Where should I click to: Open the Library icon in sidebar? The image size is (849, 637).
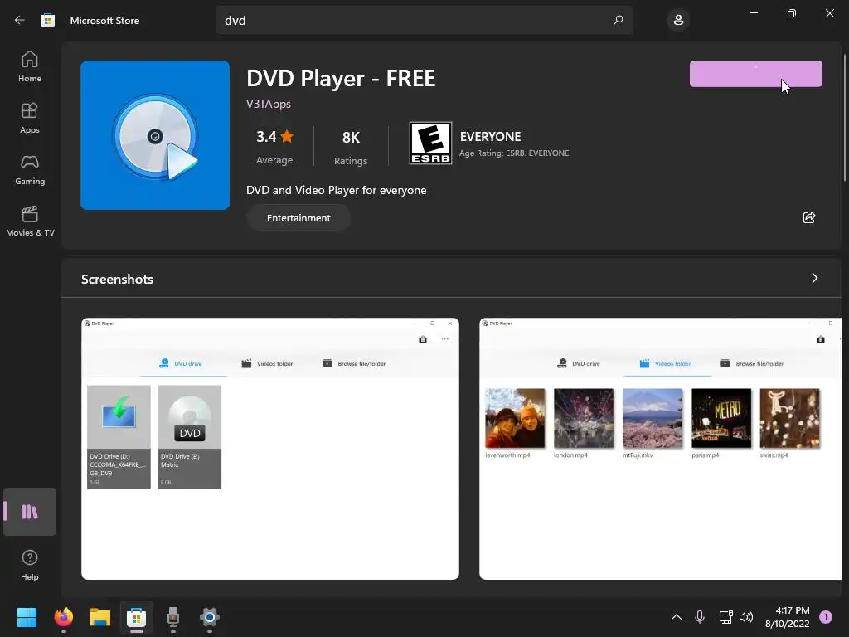[x=30, y=512]
